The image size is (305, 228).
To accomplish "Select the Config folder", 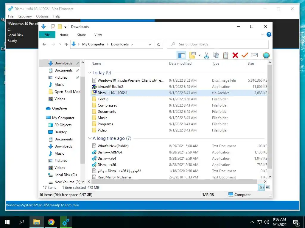I will [103, 99].
